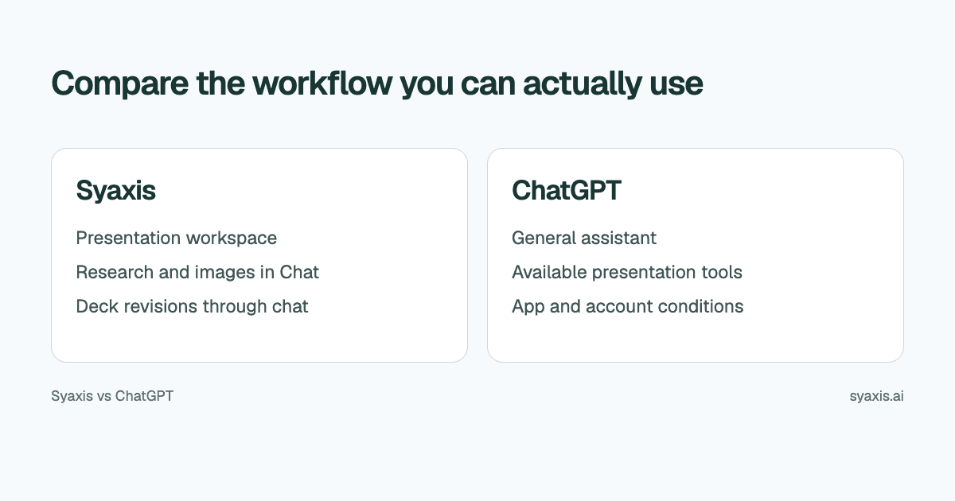955x501 pixels.
Task: Click 'Research and images in Chat' line
Action: click(x=197, y=272)
